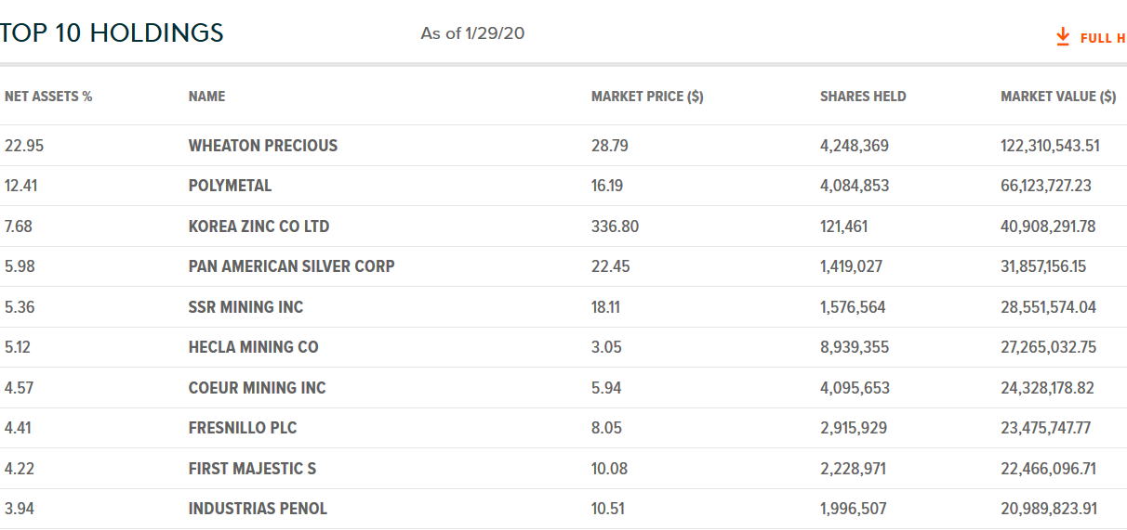Click the As of 1/29/20 date text
Image resolution: width=1127 pixels, height=530 pixels.
coord(472,33)
